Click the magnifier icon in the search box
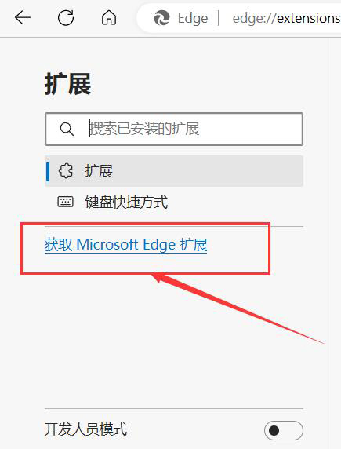 (x=67, y=130)
